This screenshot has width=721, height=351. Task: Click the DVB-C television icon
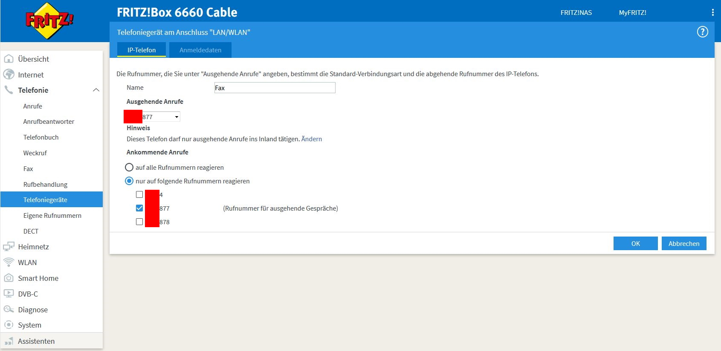point(9,294)
